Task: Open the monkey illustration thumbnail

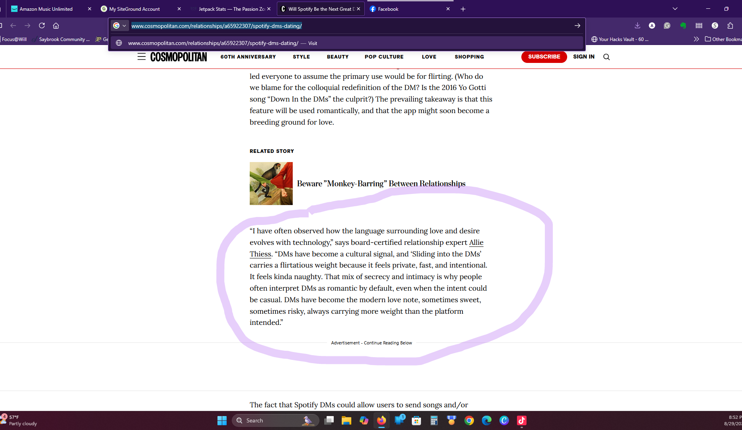Action: click(271, 184)
